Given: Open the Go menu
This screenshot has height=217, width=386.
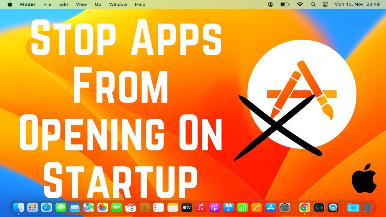Looking at the screenshot, I should tap(98, 4).
